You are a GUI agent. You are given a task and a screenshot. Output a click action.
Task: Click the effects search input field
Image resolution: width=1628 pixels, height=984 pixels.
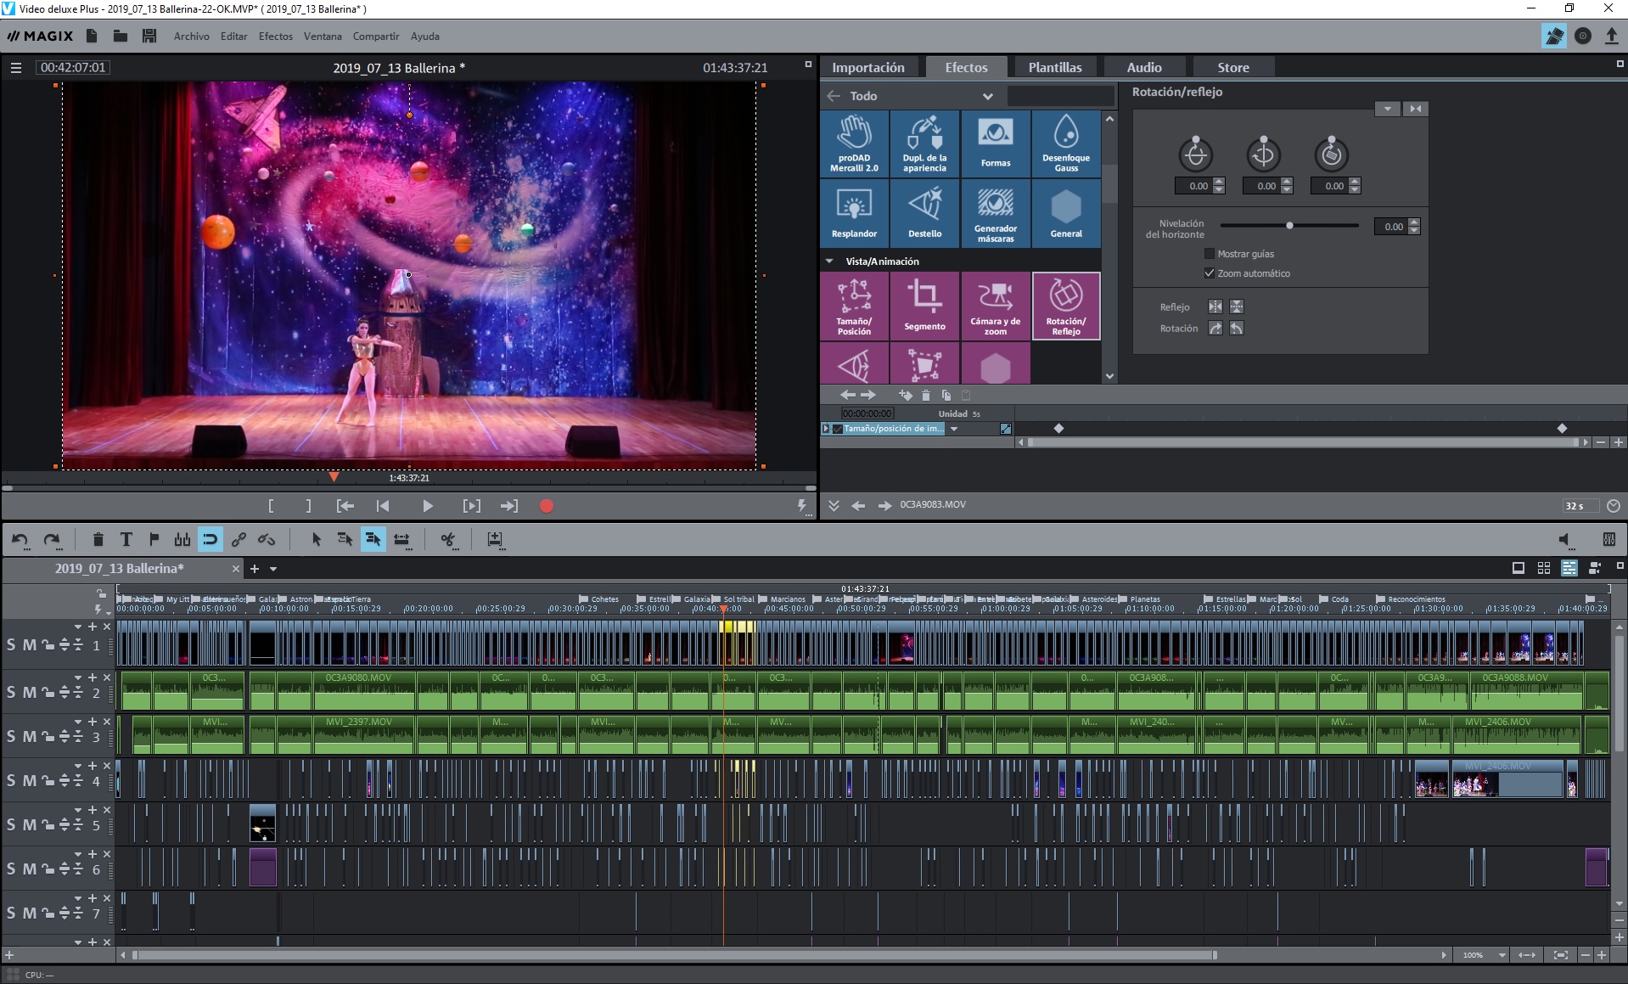(x=1060, y=96)
